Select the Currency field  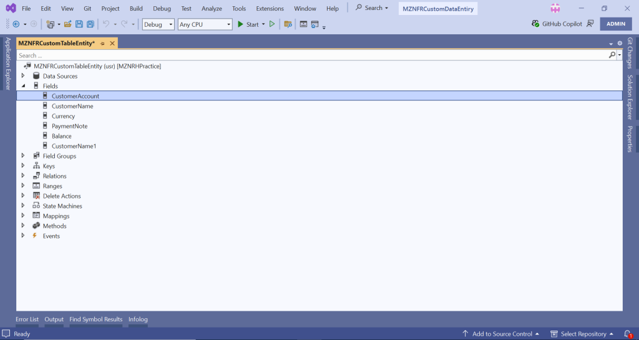(63, 116)
